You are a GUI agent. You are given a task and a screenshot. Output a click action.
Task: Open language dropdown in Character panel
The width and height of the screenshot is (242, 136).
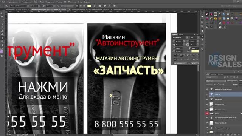180,63
